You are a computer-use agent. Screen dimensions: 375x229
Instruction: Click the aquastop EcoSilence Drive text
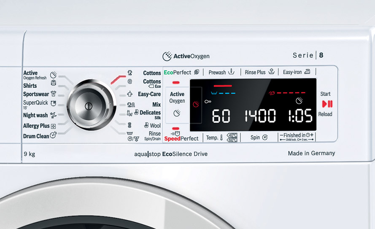[171, 154]
